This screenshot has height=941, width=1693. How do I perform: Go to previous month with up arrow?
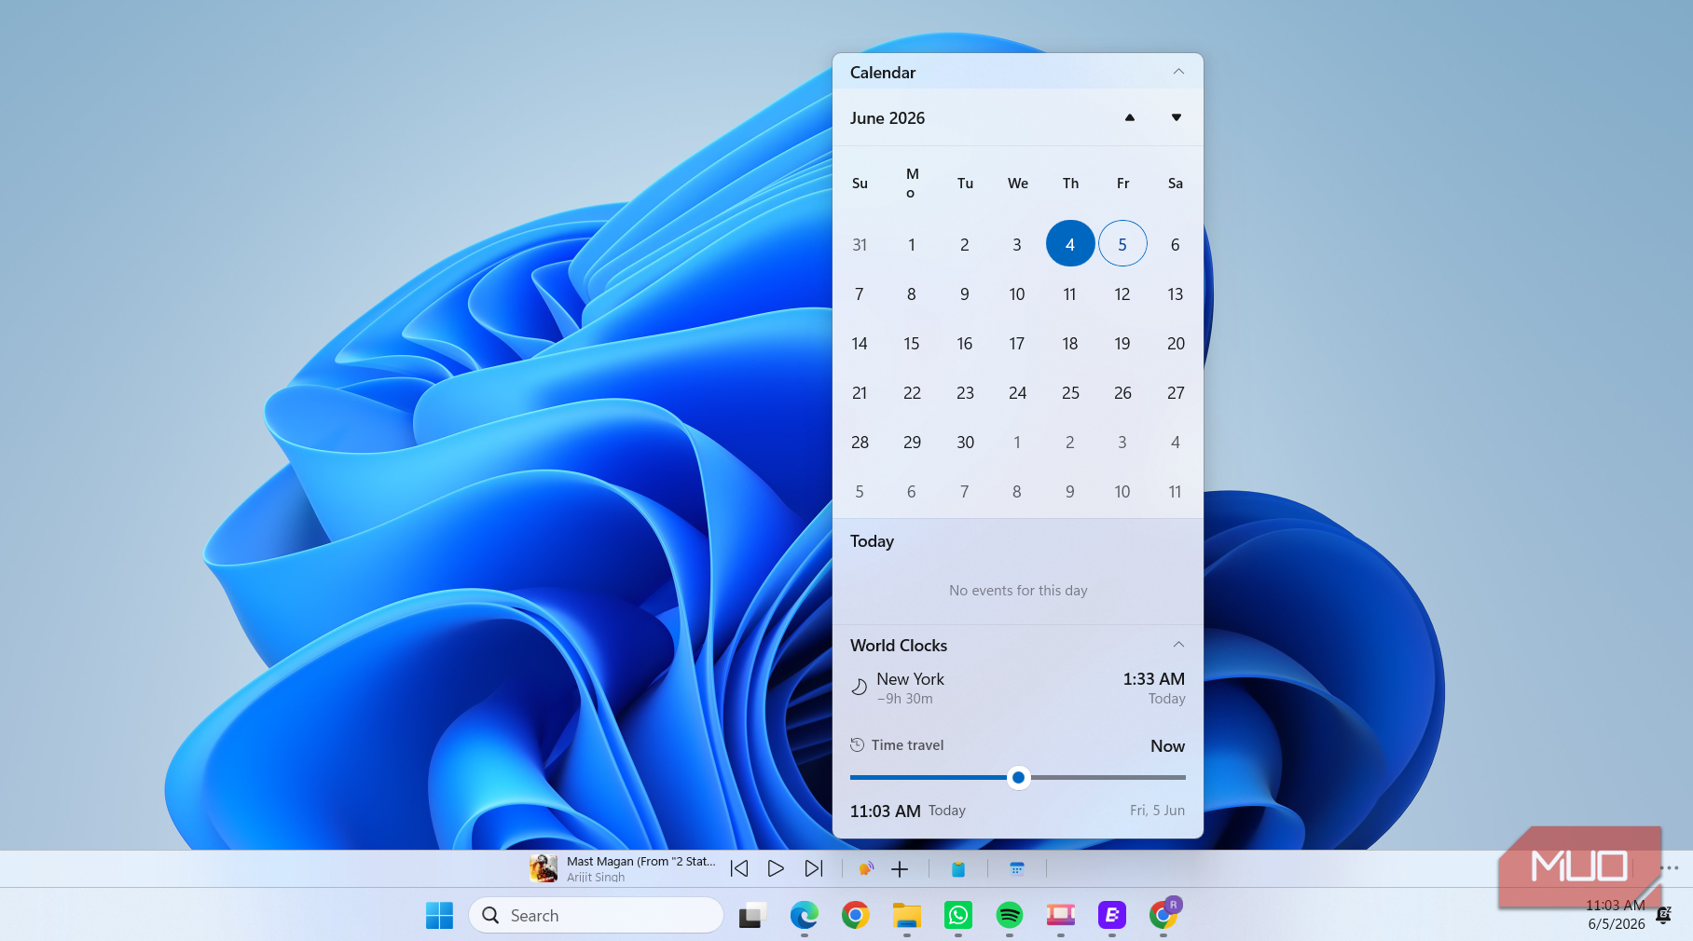(1130, 117)
